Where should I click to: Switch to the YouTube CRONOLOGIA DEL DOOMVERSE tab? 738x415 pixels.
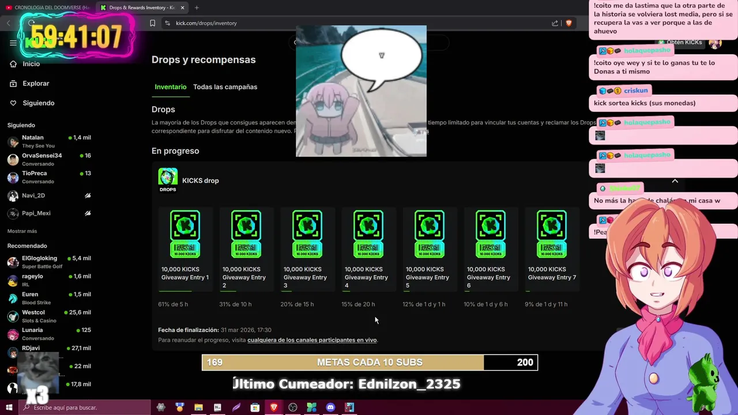click(47, 7)
